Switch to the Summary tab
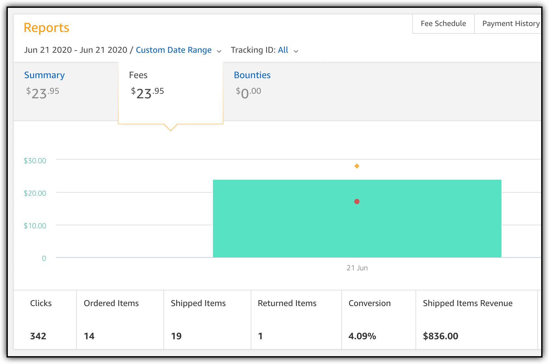Viewport: 549px width, 364px height. point(44,75)
